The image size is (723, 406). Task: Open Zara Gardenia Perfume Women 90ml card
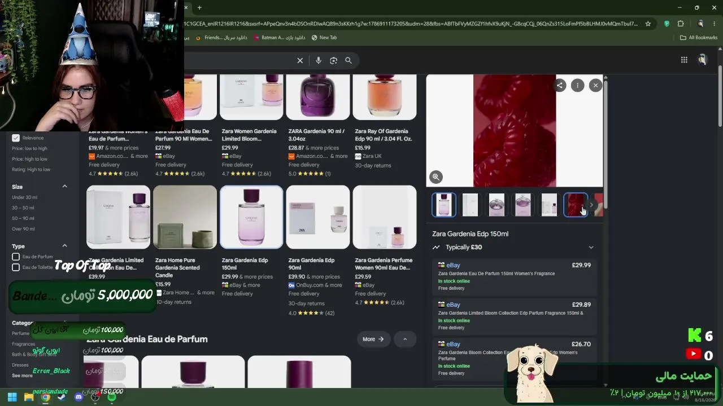(385, 245)
